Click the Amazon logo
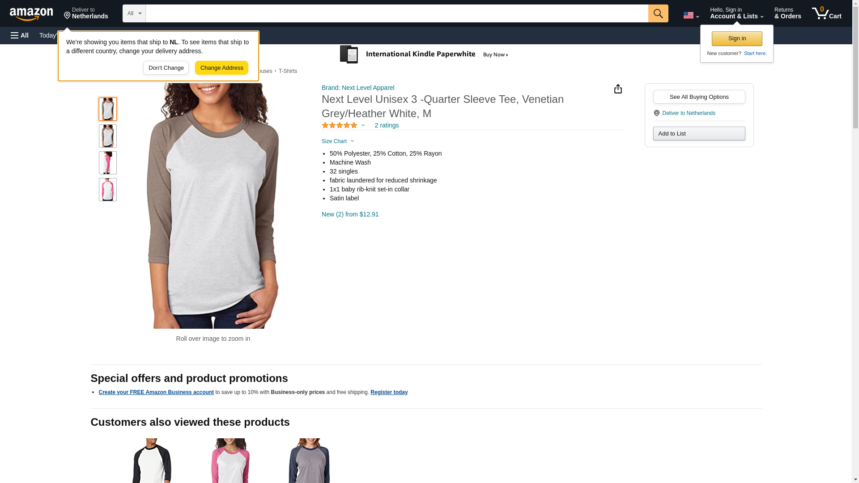The height and width of the screenshot is (483, 859). 31,14
